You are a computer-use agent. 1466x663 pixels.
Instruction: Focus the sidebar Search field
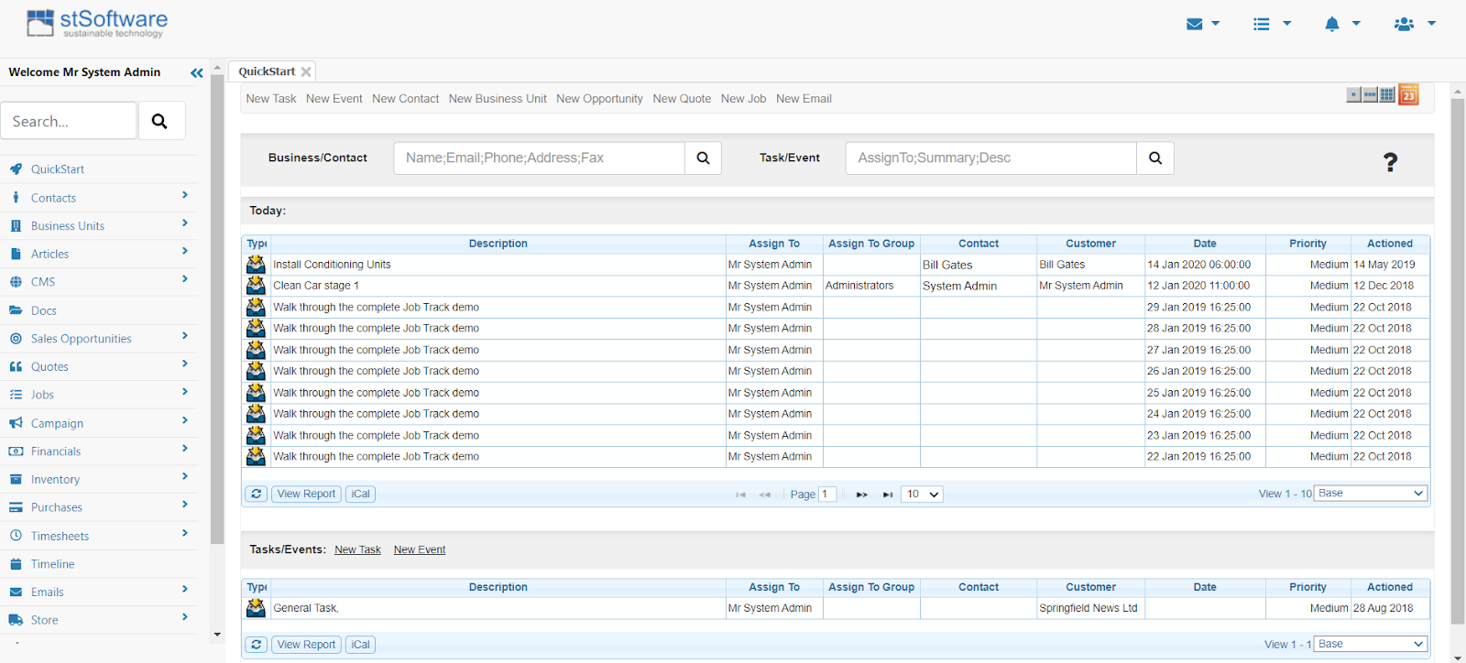(69, 121)
